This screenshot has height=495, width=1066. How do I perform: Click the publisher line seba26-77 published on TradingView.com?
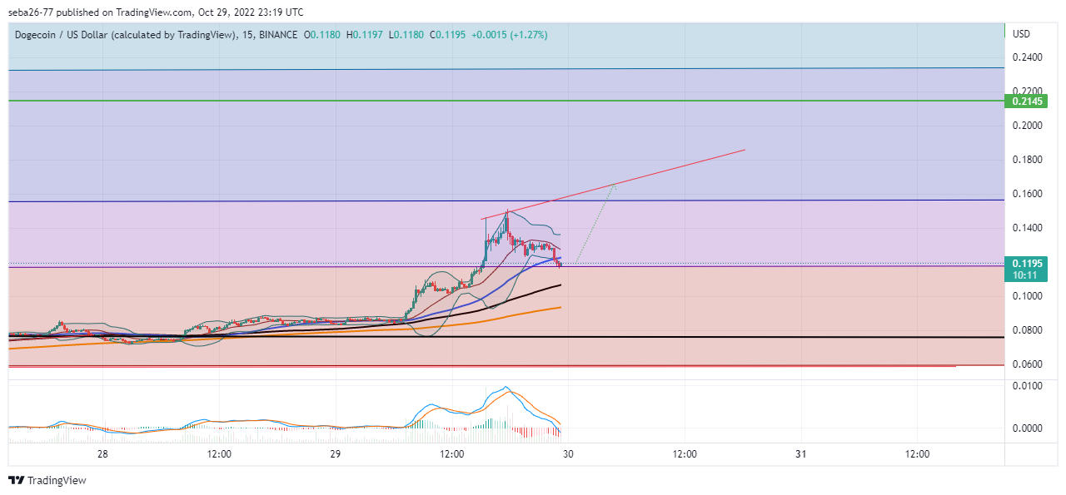(155, 12)
